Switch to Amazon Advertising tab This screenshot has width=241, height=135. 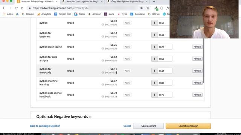click(37, 1)
